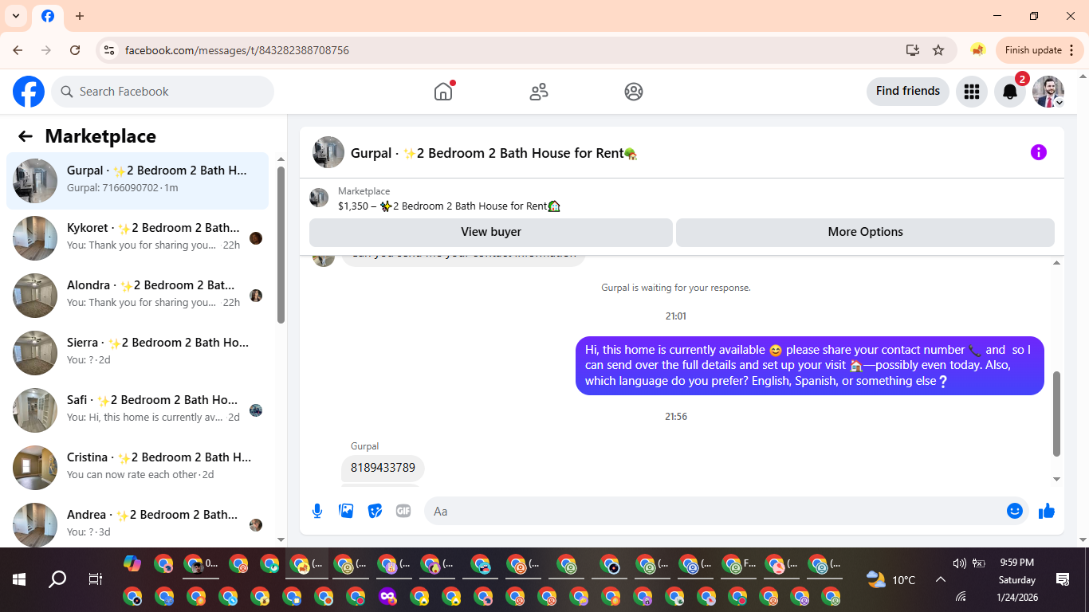Viewport: 1089px width, 612px height.
Task: Click conversation list scrollbar
Action: click(281, 245)
